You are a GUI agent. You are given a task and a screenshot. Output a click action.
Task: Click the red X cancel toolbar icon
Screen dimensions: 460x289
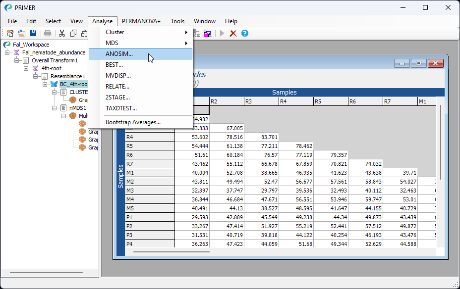coord(233,33)
